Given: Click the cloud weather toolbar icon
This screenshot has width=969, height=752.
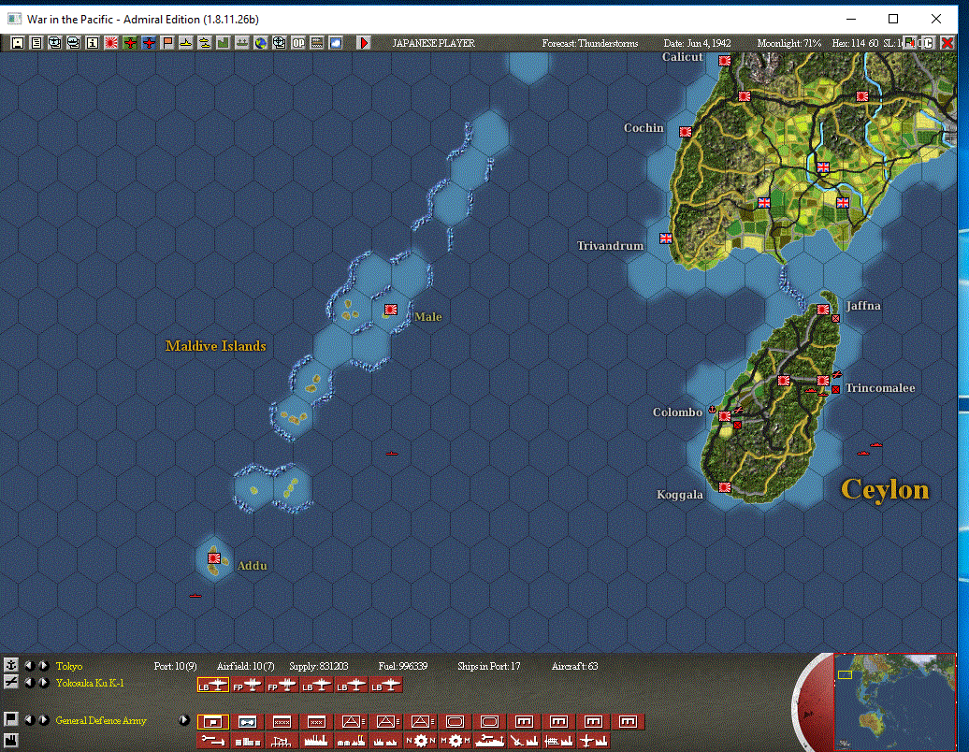Looking at the screenshot, I should click(x=336, y=43).
